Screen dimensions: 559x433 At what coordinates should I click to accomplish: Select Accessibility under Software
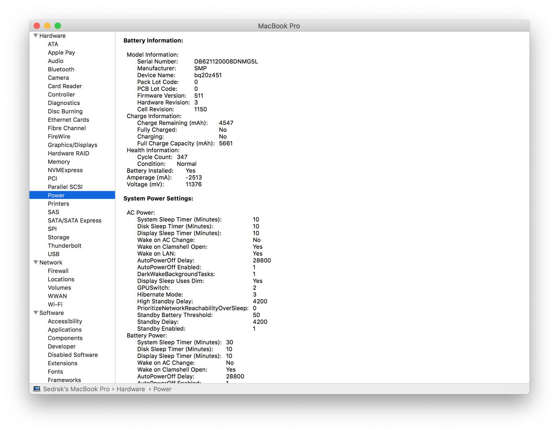[x=65, y=322]
